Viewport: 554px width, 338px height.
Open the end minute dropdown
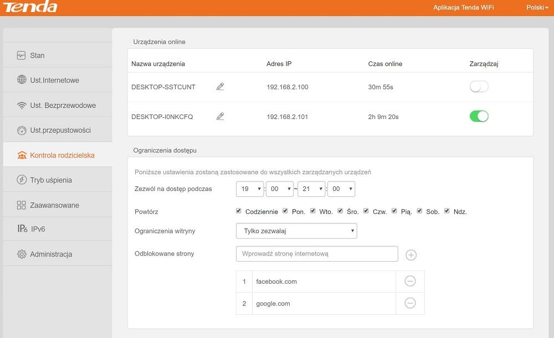(341, 189)
